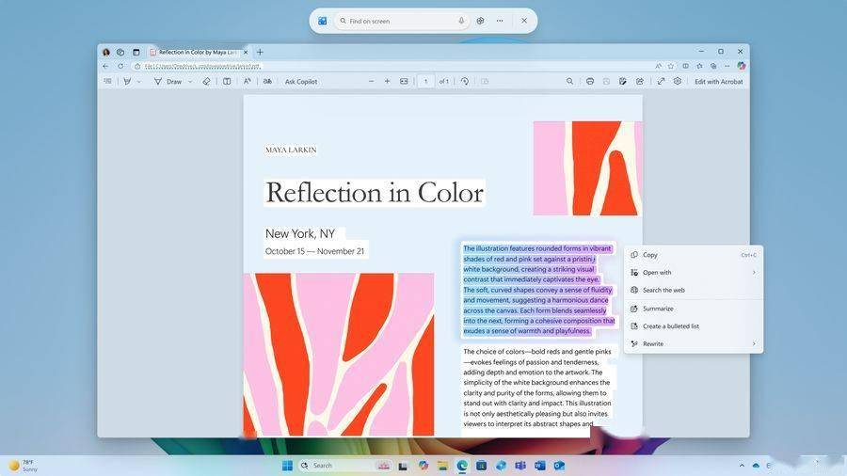Open the tab actions menu icon
847x476 pixels.
pos(136,53)
